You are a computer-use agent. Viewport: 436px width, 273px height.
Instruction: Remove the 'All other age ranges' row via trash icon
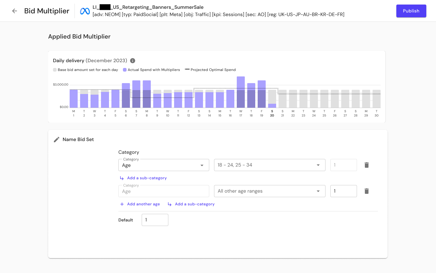click(x=366, y=191)
